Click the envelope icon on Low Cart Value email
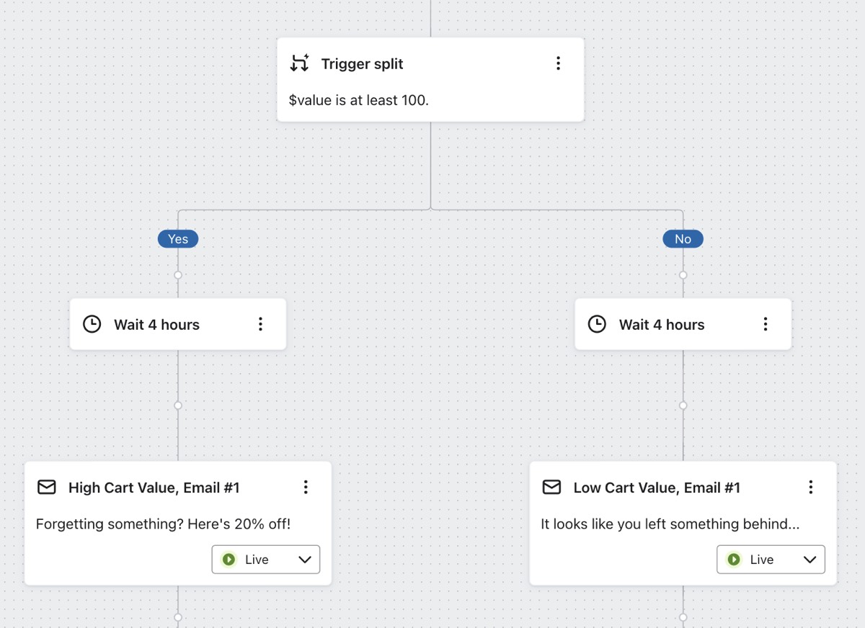The height and width of the screenshot is (628, 865). coord(551,487)
